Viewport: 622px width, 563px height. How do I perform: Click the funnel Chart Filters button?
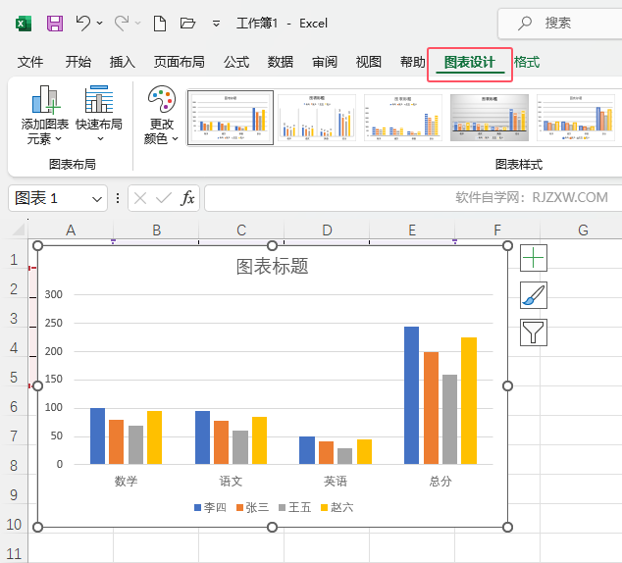[534, 333]
